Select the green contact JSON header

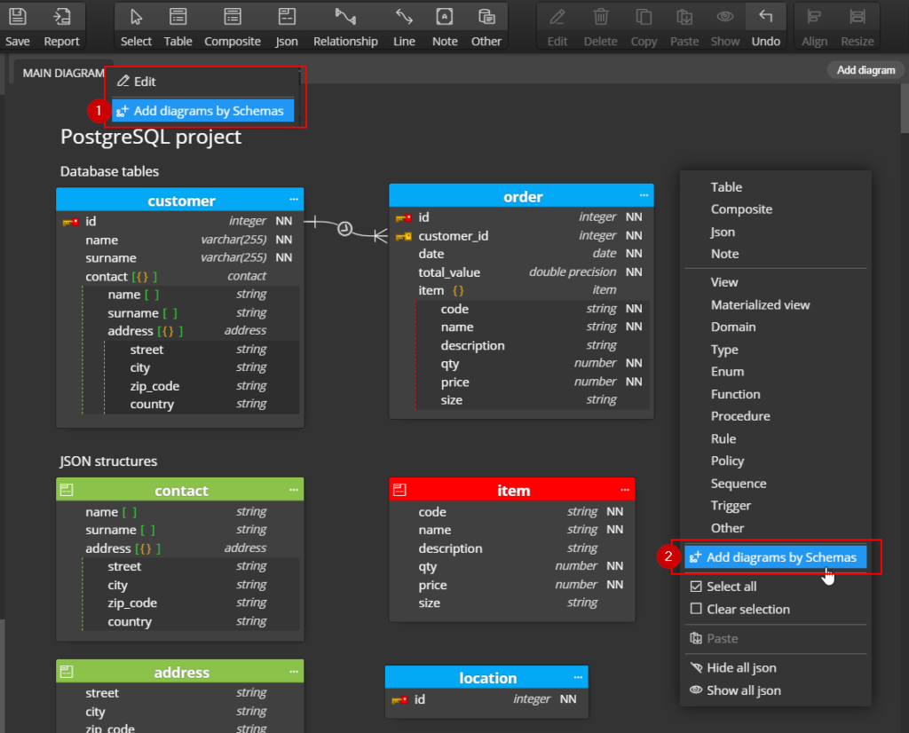tap(179, 490)
